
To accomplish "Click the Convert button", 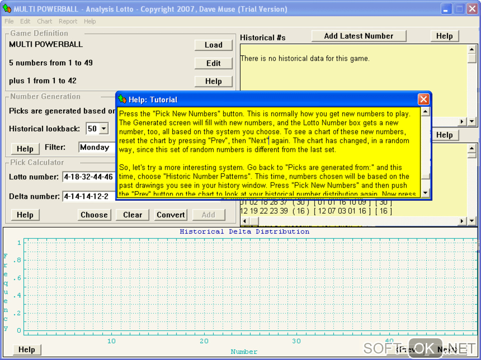I will [x=171, y=215].
